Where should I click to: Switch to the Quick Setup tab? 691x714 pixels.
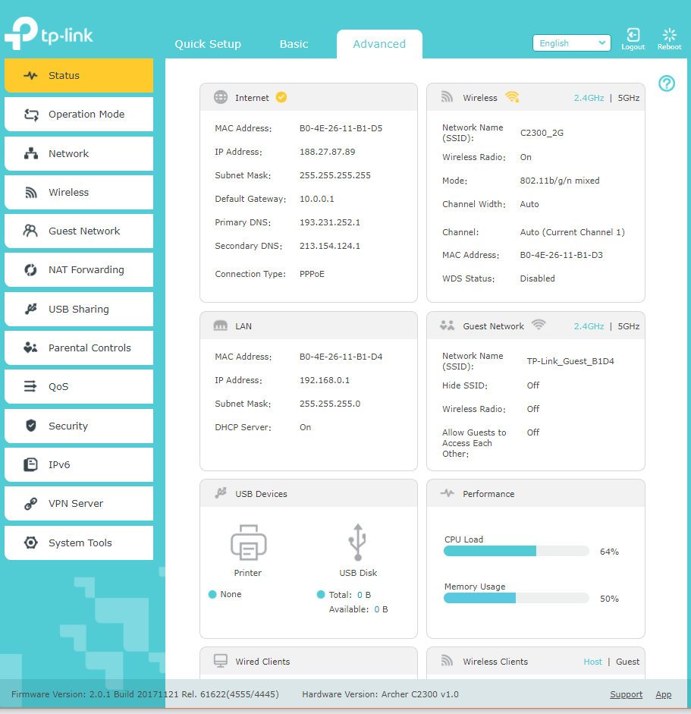pyautogui.click(x=208, y=44)
